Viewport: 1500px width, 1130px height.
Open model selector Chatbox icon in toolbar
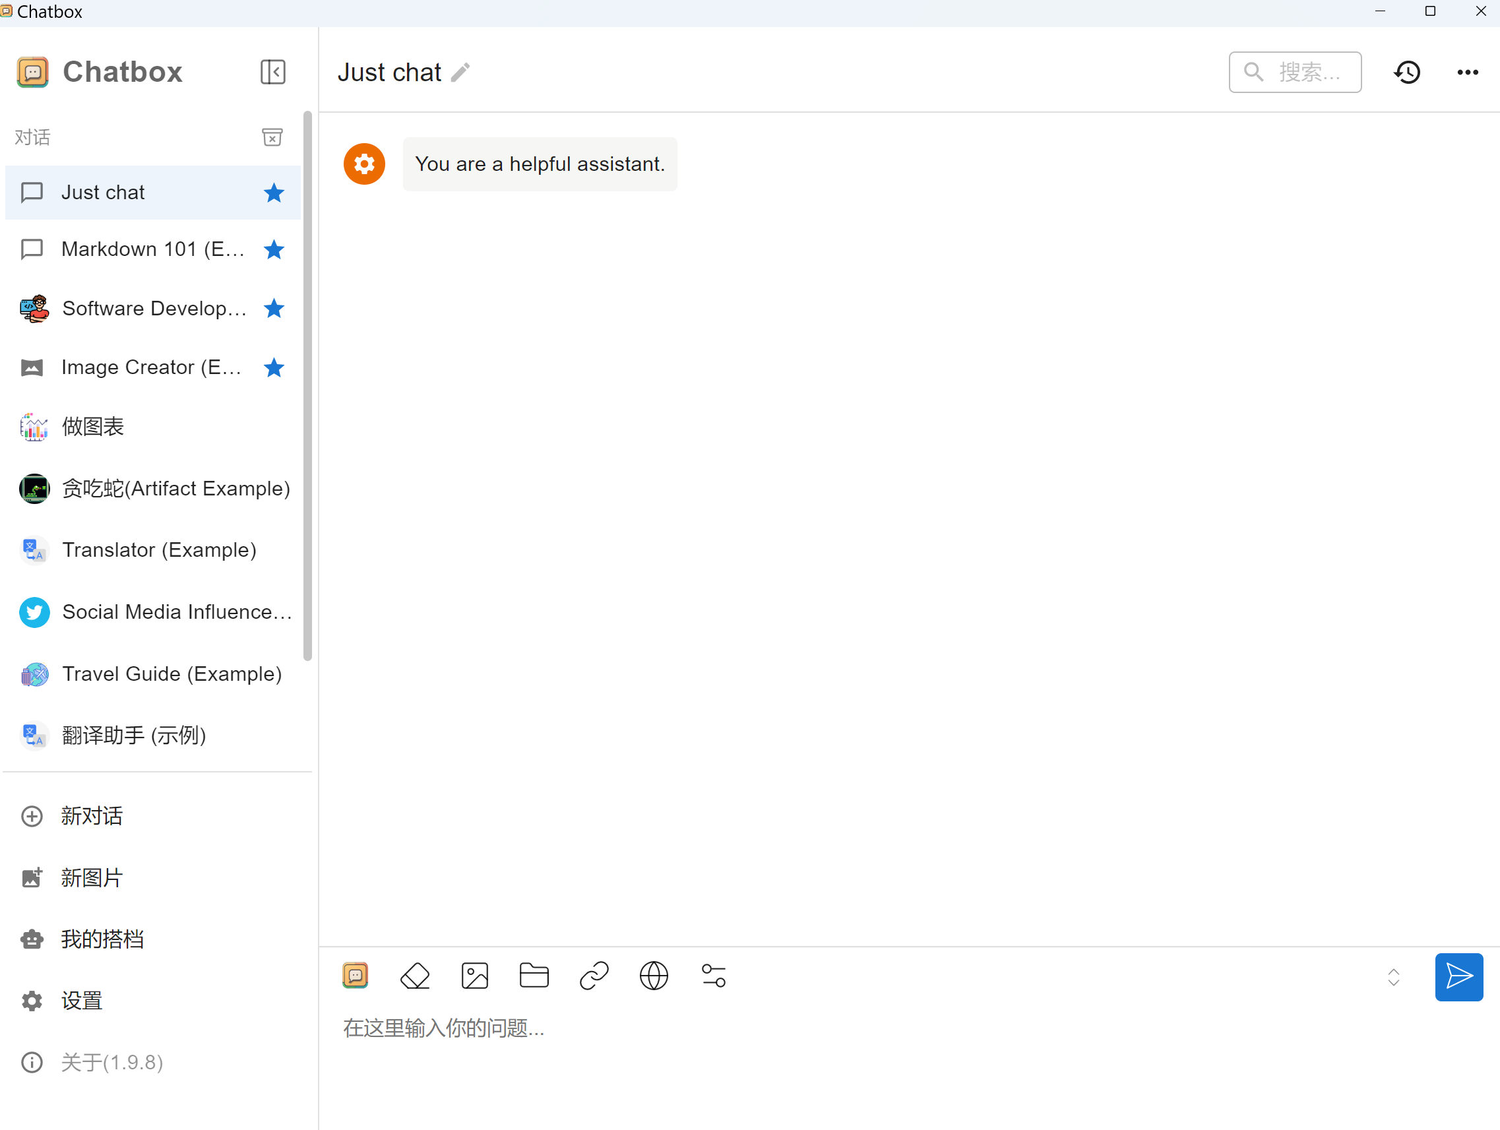coord(356,976)
